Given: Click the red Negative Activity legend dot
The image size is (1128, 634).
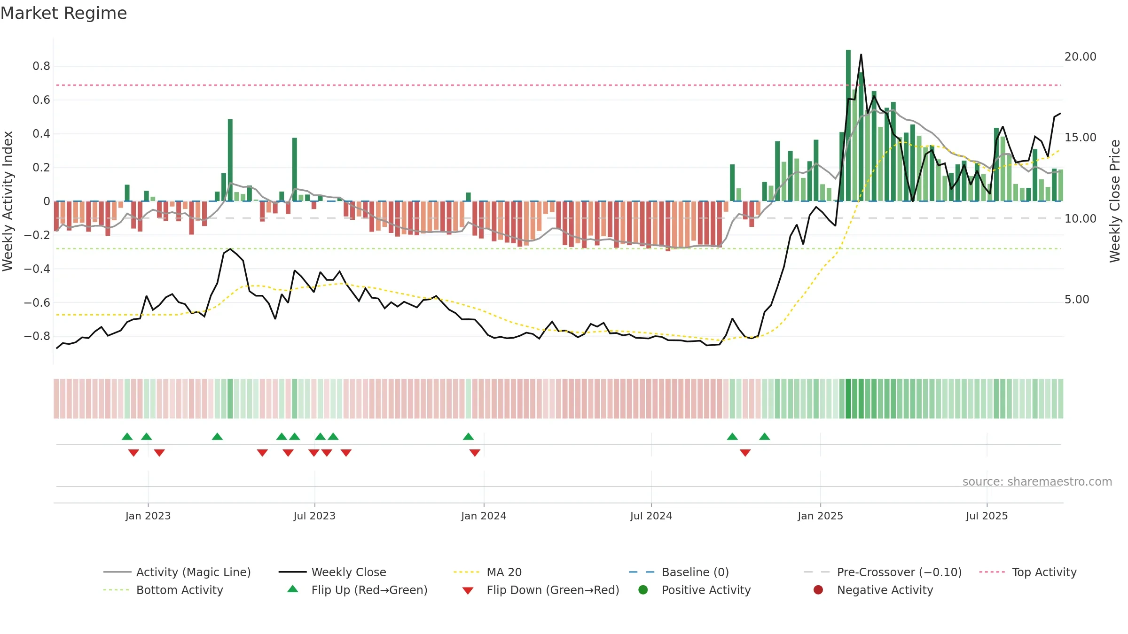Looking at the screenshot, I should [x=818, y=589].
